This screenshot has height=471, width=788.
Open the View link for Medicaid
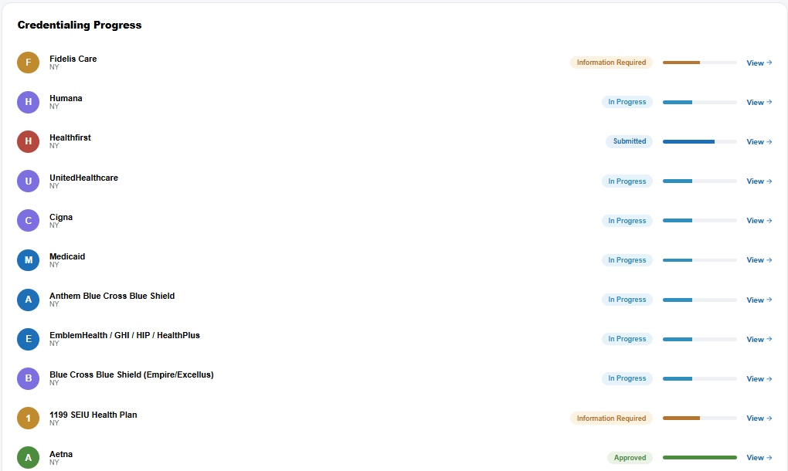pos(759,260)
